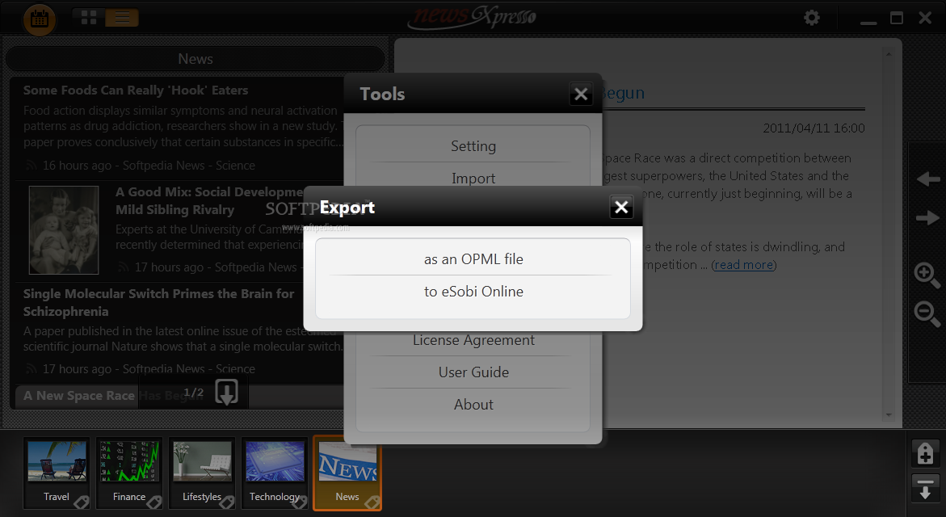
Task: Select the Technology category thumbnail
Action: click(275, 473)
